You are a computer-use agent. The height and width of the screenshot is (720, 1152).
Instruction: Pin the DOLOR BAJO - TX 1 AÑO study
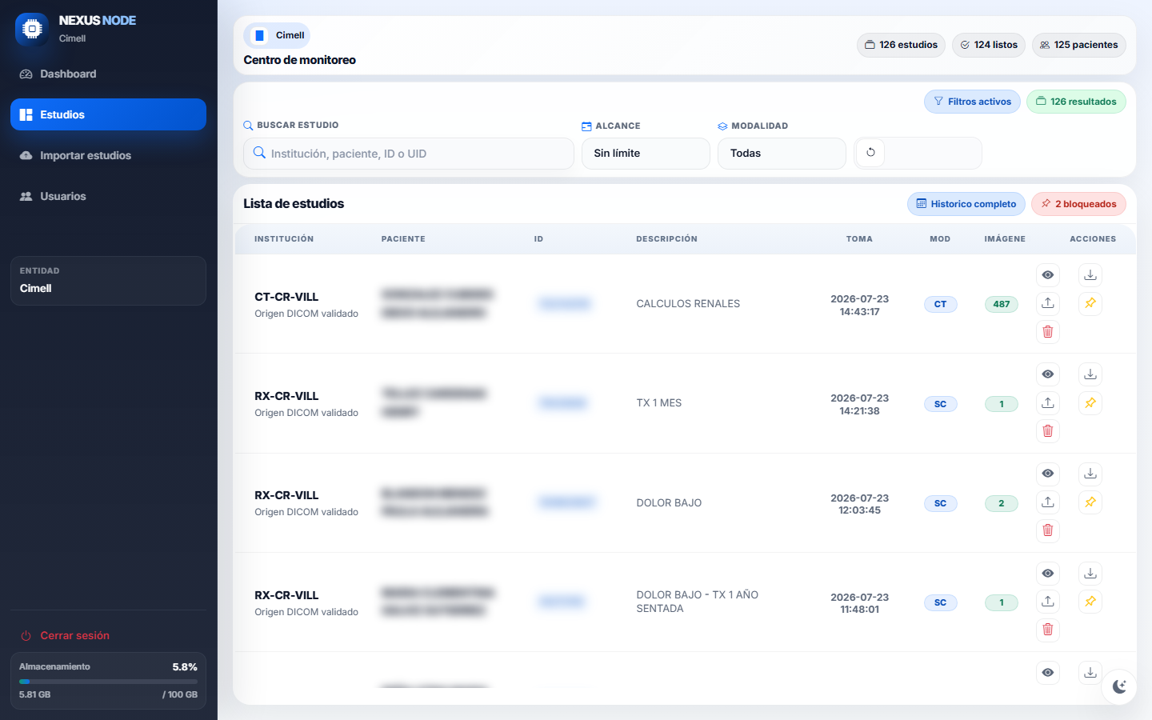click(1090, 602)
